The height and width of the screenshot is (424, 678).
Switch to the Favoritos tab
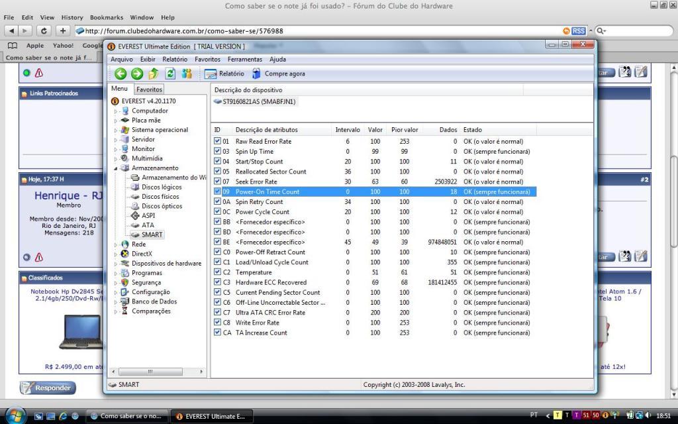(x=149, y=89)
